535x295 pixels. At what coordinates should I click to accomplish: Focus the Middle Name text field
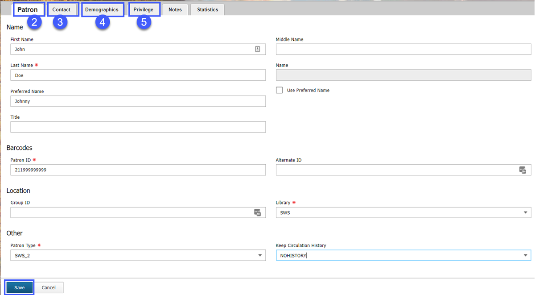tap(403, 49)
